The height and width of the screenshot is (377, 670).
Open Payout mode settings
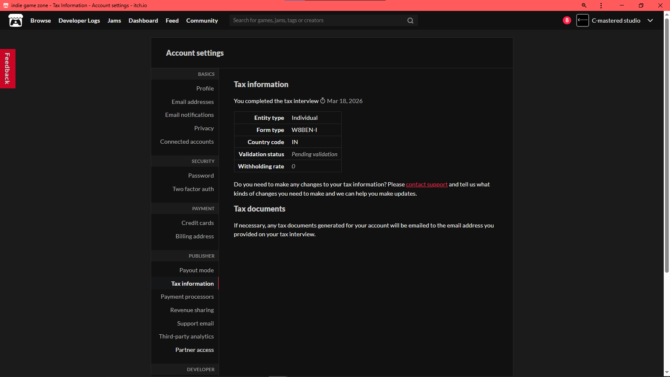[197, 270]
